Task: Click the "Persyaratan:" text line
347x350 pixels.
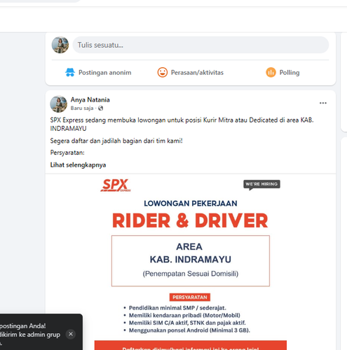Action: [x=67, y=153]
